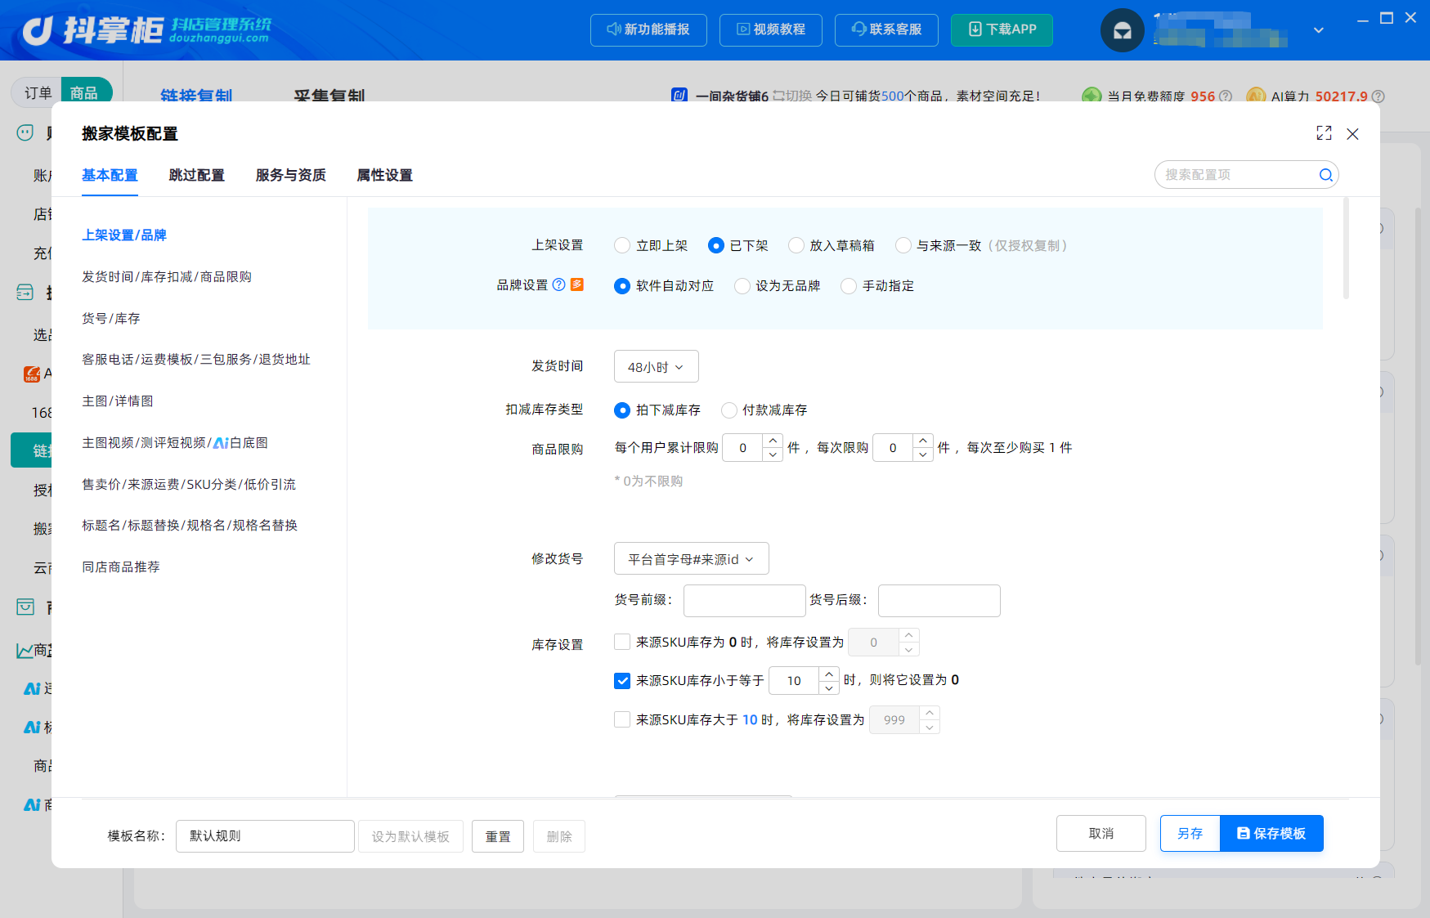The height and width of the screenshot is (918, 1430).
Task: Expand the template config dialog to fullscreen
Action: pos(1324,133)
